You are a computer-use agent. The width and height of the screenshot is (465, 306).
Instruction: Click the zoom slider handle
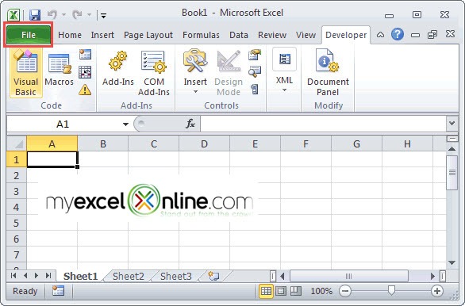(391, 291)
